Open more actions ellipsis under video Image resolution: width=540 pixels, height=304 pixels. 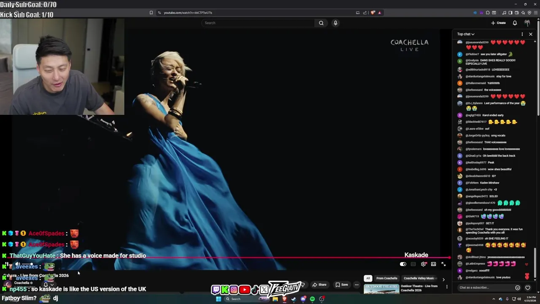pyautogui.click(x=356, y=285)
